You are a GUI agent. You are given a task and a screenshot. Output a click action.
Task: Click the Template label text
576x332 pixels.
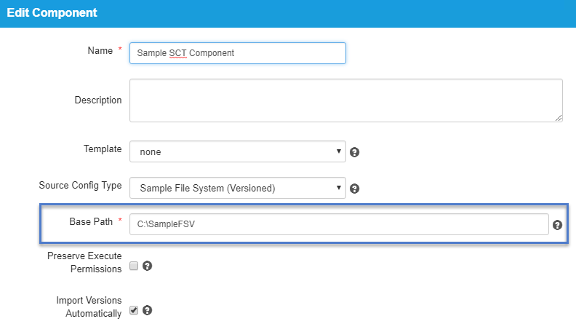coord(103,149)
